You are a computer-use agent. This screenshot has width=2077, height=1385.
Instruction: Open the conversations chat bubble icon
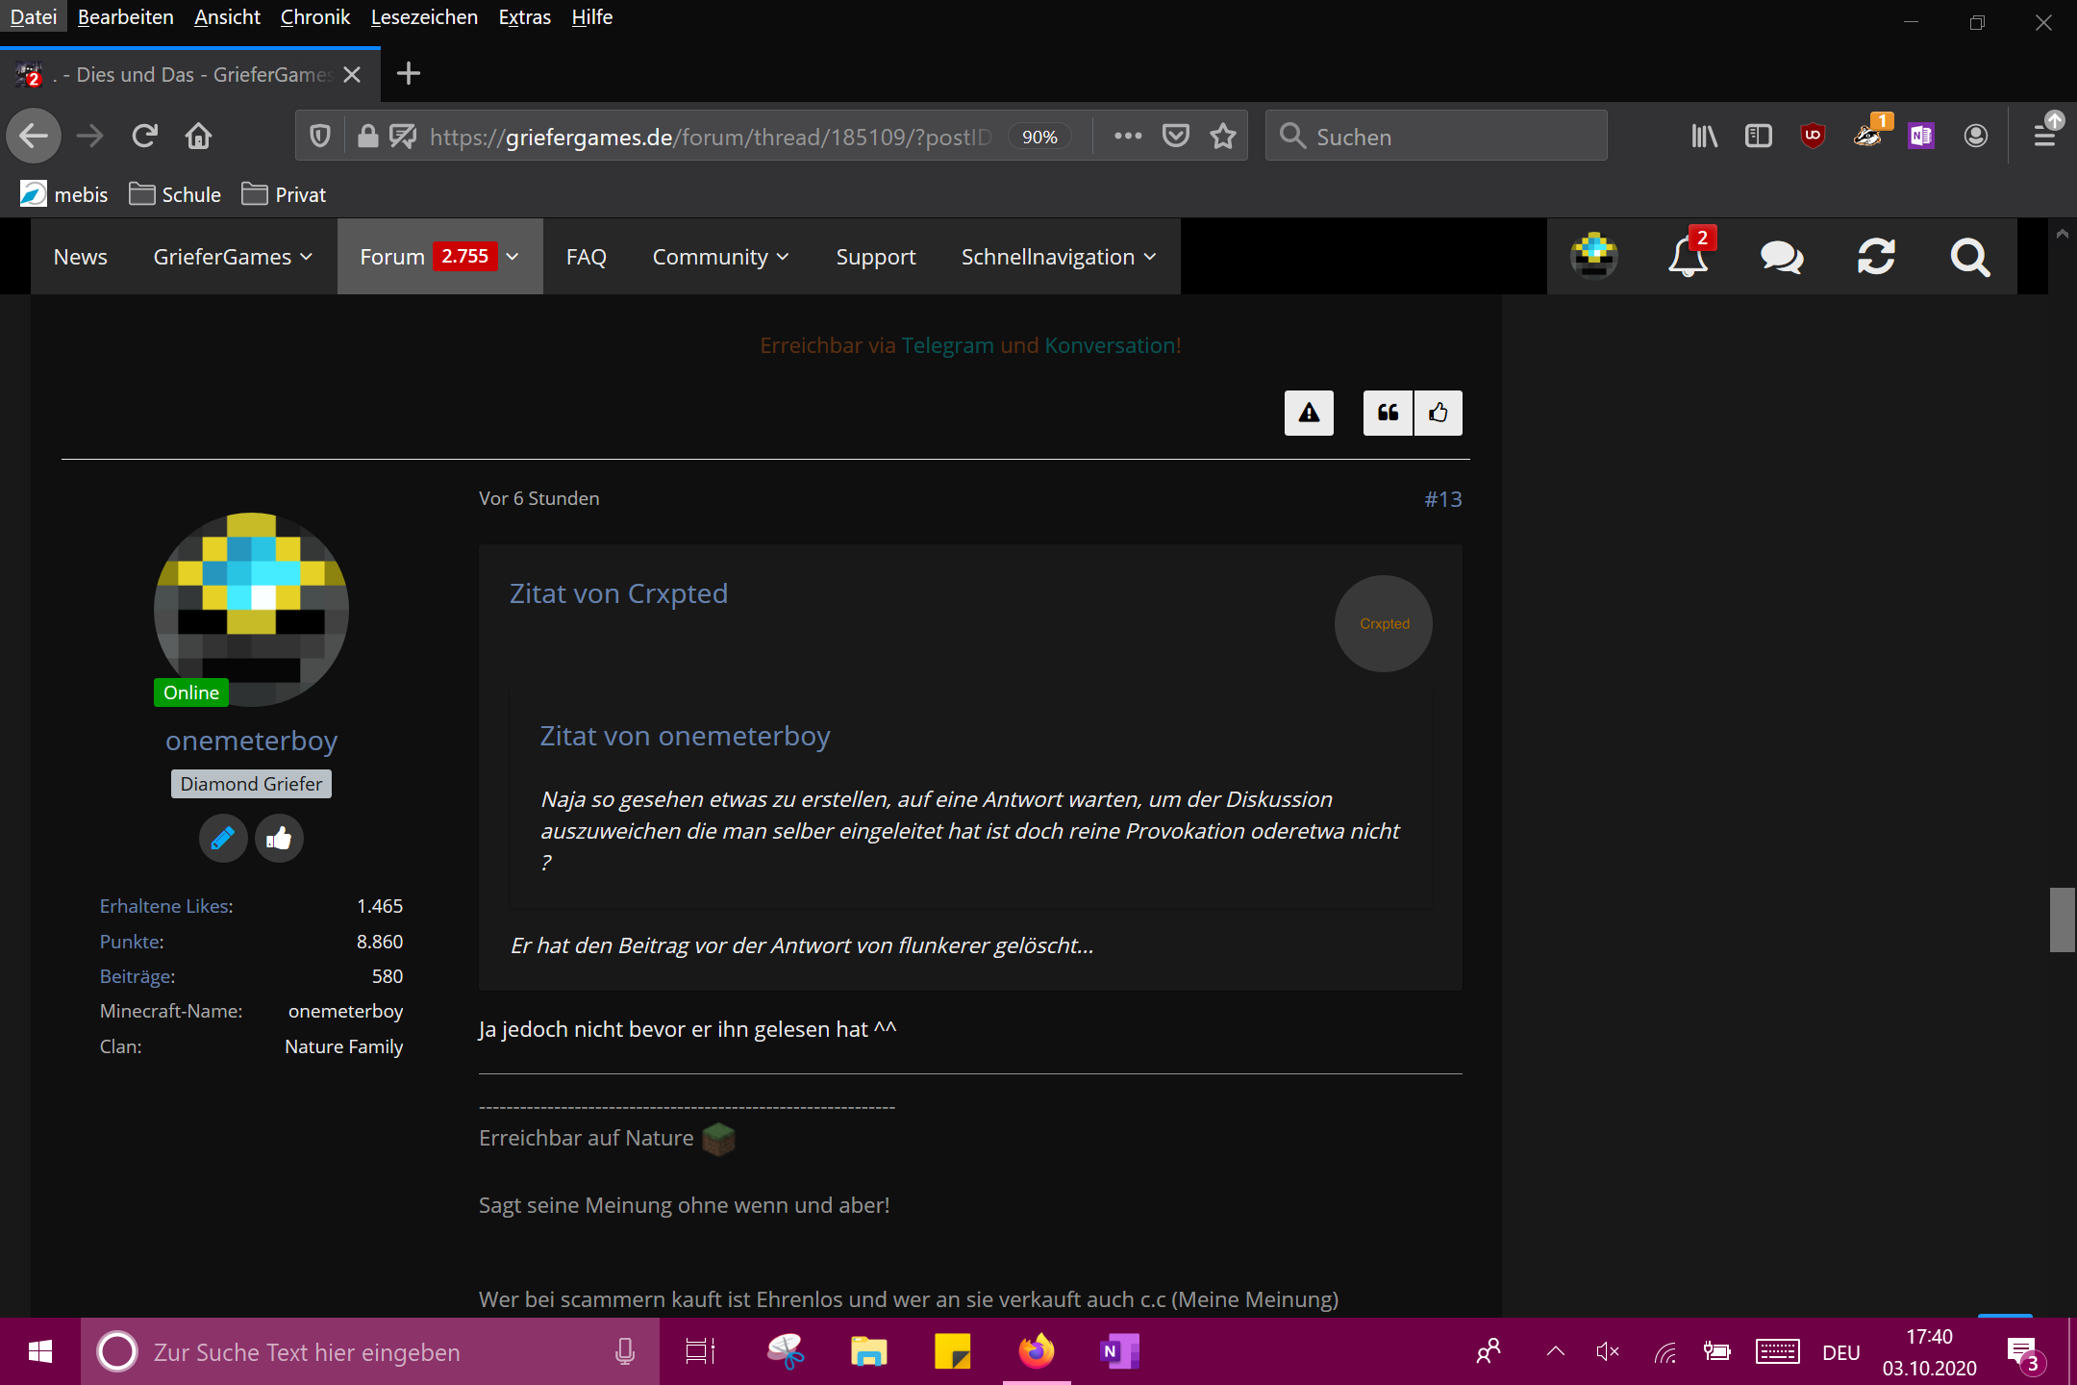pyautogui.click(x=1781, y=257)
